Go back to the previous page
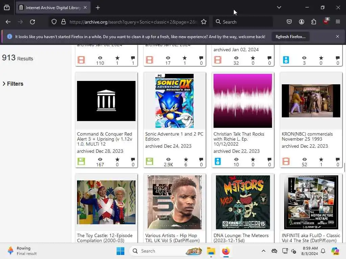Screen dimensions: 346x259 (8, 22)
